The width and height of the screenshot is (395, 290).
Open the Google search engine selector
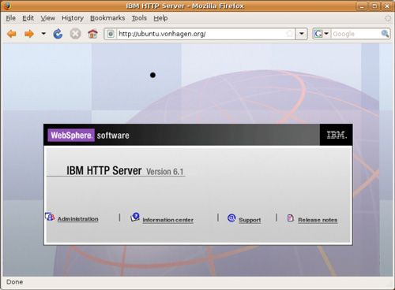click(322, 34)
